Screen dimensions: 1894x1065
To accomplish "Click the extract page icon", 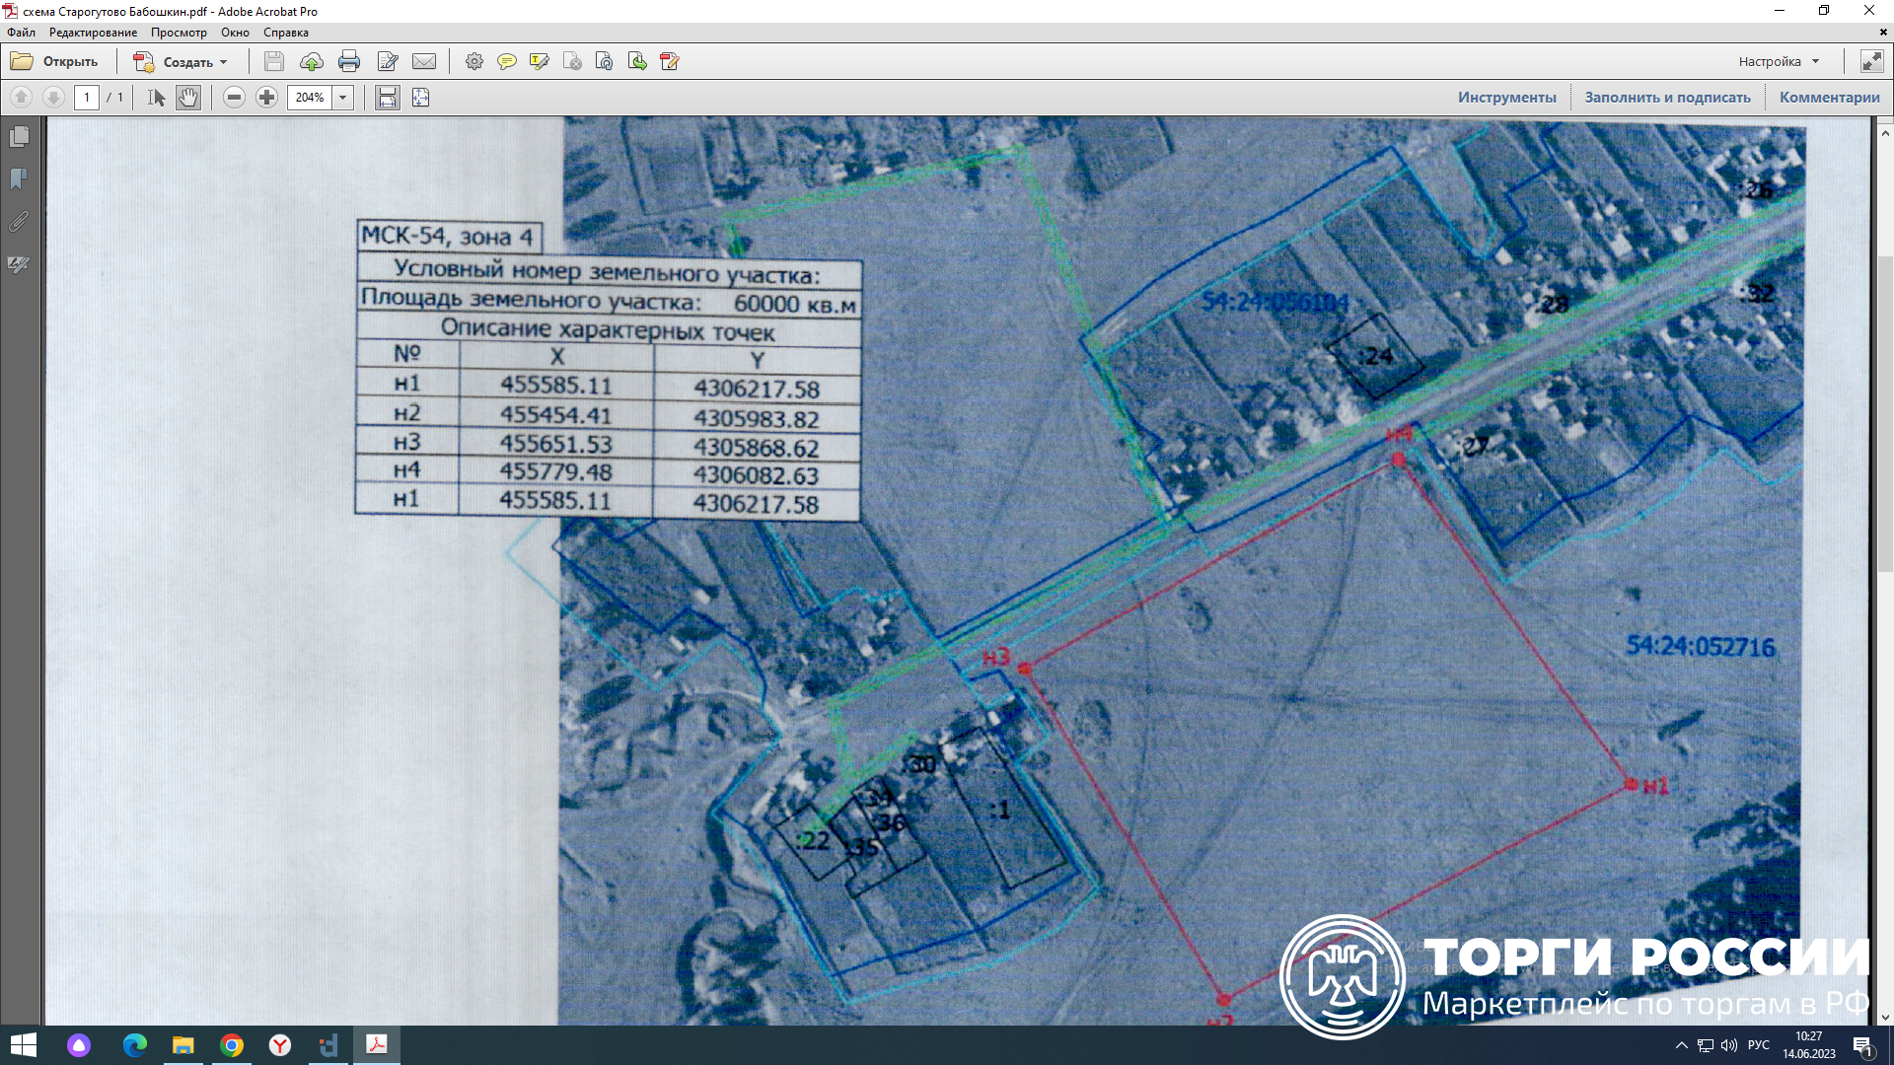I will pyautogui.click(x=637, y=61).
